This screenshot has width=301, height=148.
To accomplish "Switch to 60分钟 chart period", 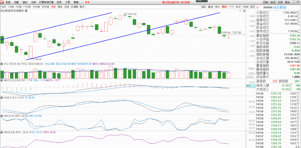I will click(45, 7).
